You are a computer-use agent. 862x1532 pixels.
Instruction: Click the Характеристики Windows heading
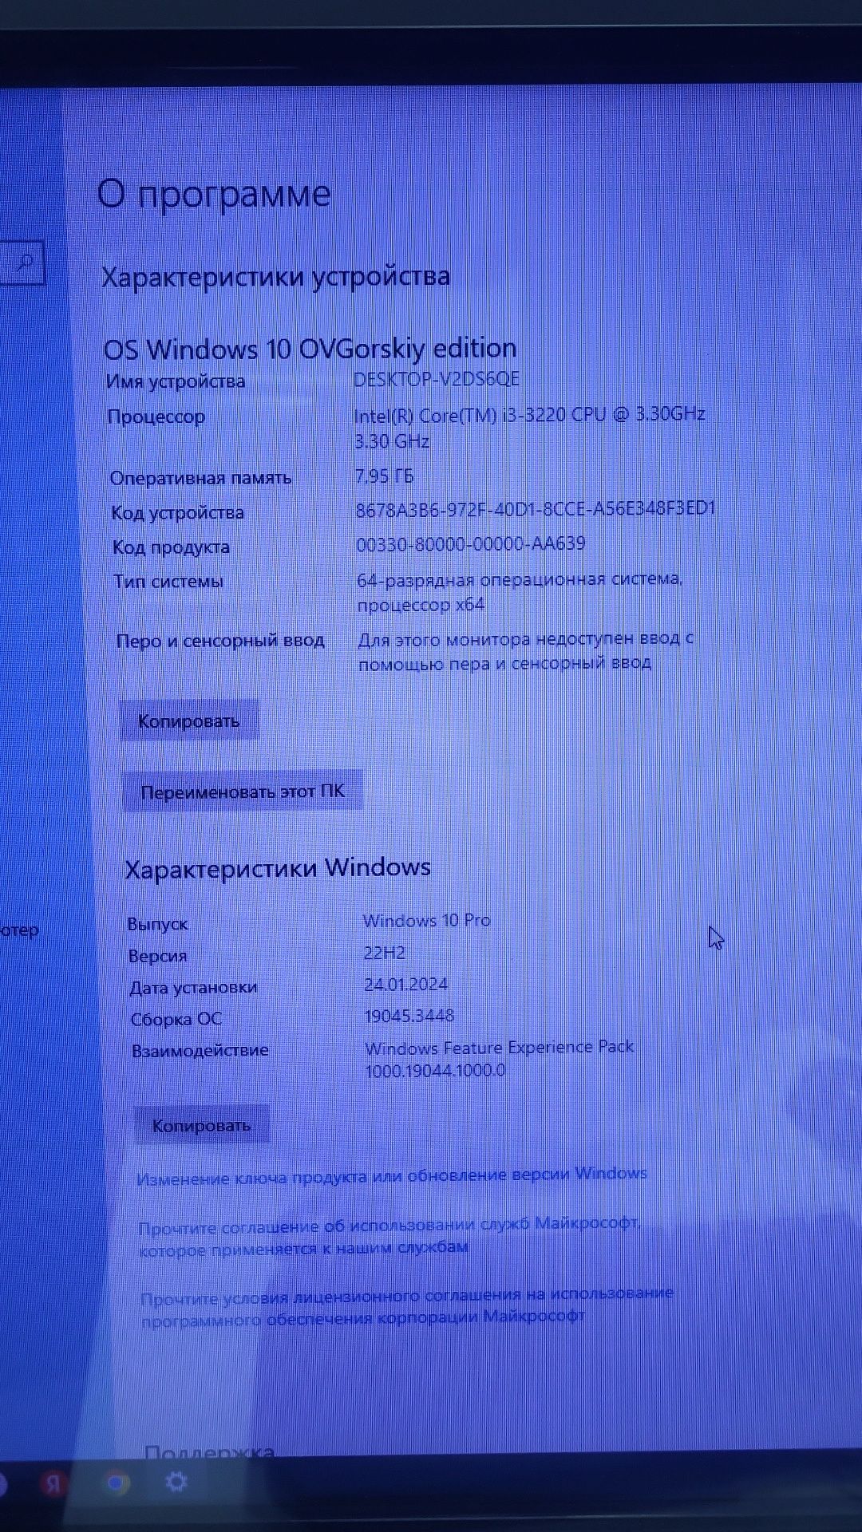(x=278, y=868)
